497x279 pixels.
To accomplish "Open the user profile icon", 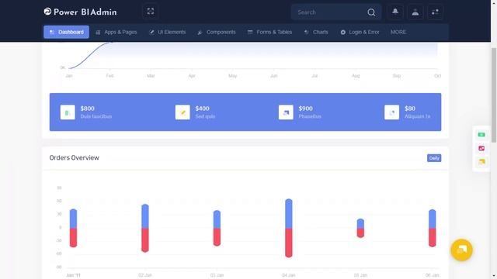I will [x=415, y=12].
